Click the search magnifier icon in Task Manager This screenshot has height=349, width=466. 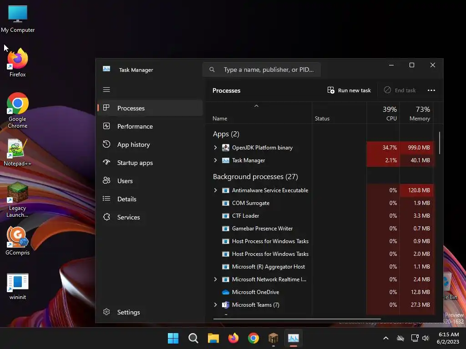(212, 70)
